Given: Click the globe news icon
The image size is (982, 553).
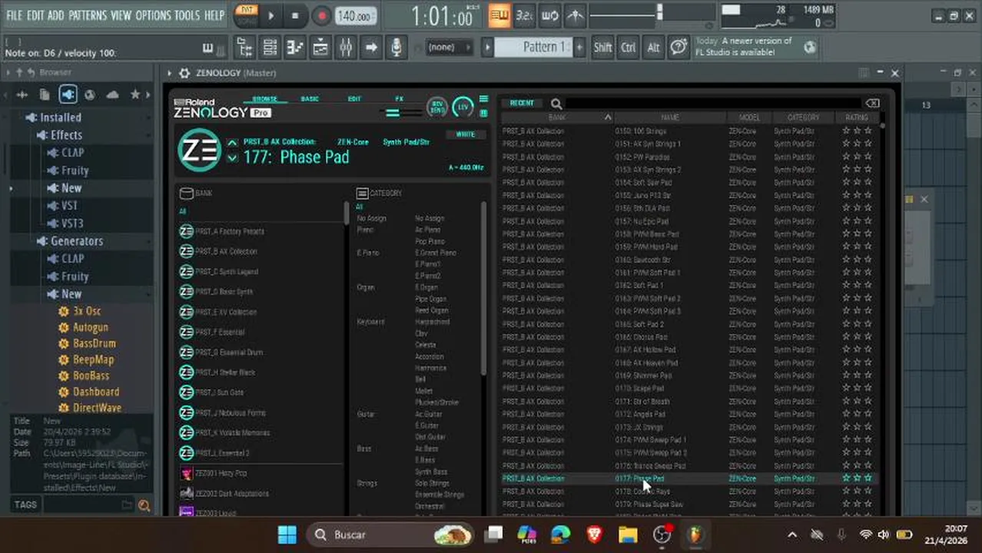Looking at the screenshot, I should click(x=810, y=48).
